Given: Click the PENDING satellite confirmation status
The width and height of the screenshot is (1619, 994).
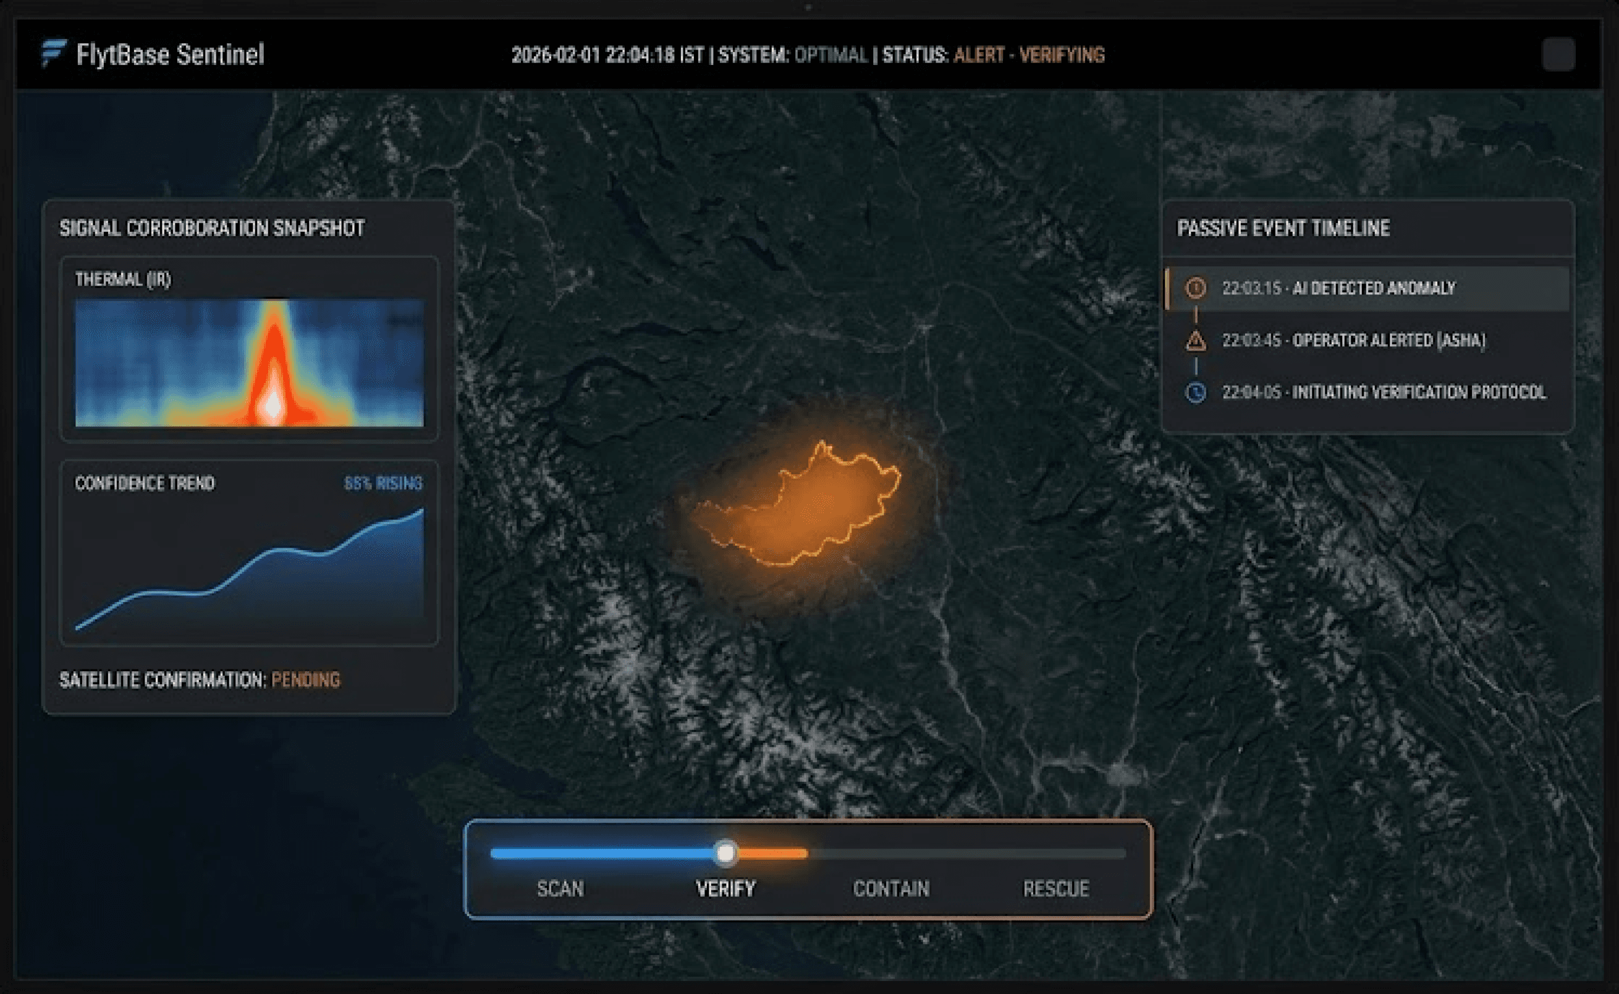Looking at the screenshot, I should [305, 680].
